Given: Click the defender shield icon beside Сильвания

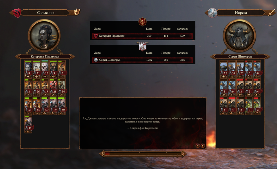Looking at the screenshot, I should coord(77,12).
